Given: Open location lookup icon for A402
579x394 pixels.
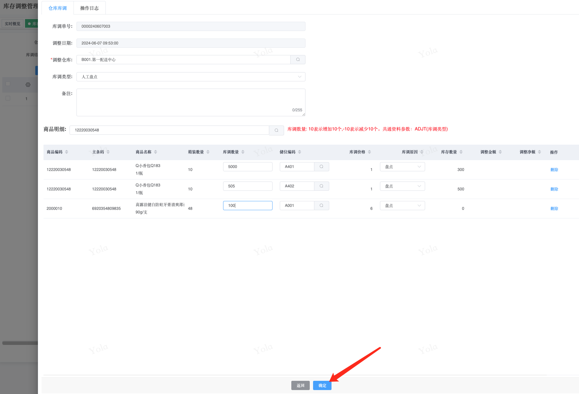Looking at the screenshot, I should 321,186.
